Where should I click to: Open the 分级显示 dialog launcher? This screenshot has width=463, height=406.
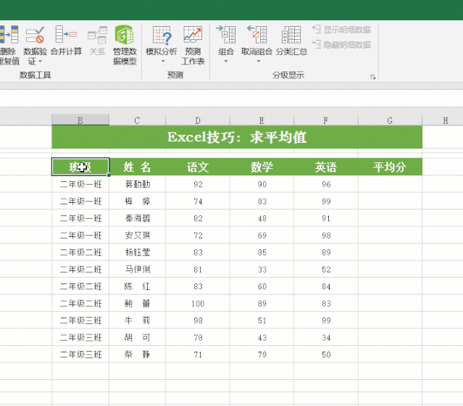tap(373, 77)
